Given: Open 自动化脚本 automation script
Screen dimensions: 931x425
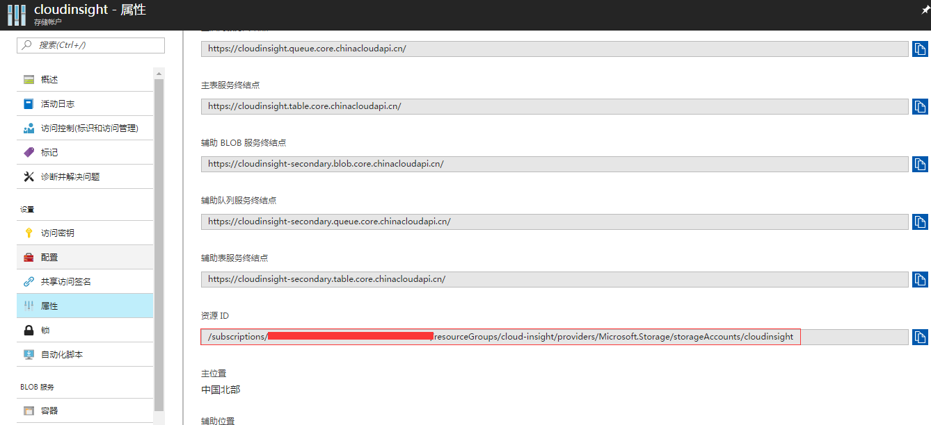Looking at the screenshot, I should pyautogui.click(x=61, y=355).
